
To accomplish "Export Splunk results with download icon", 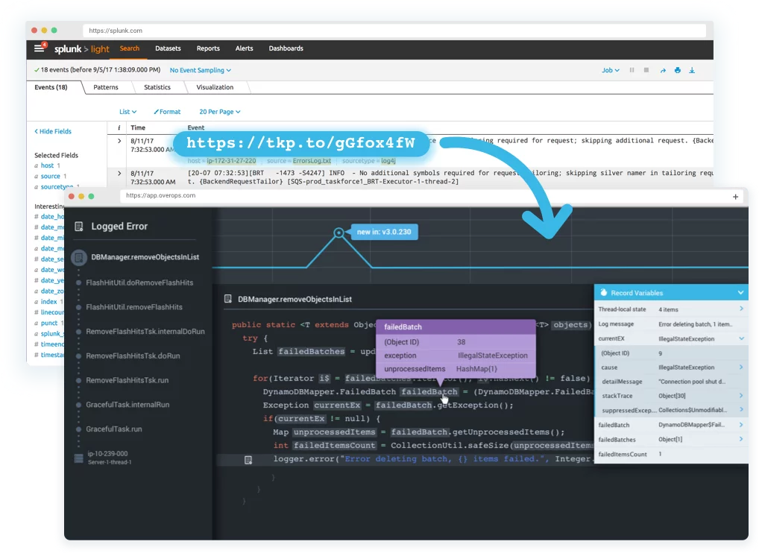I will click(692, 70).
